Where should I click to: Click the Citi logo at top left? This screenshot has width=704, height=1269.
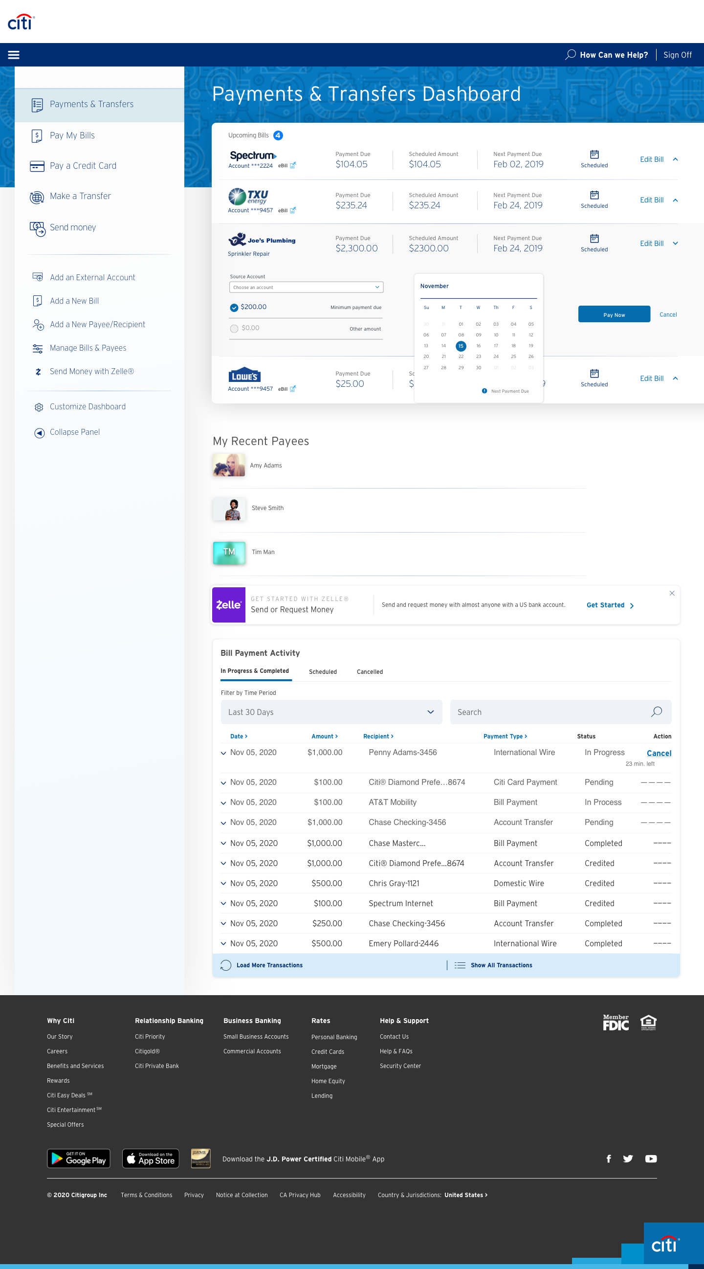tap(21, 22)
